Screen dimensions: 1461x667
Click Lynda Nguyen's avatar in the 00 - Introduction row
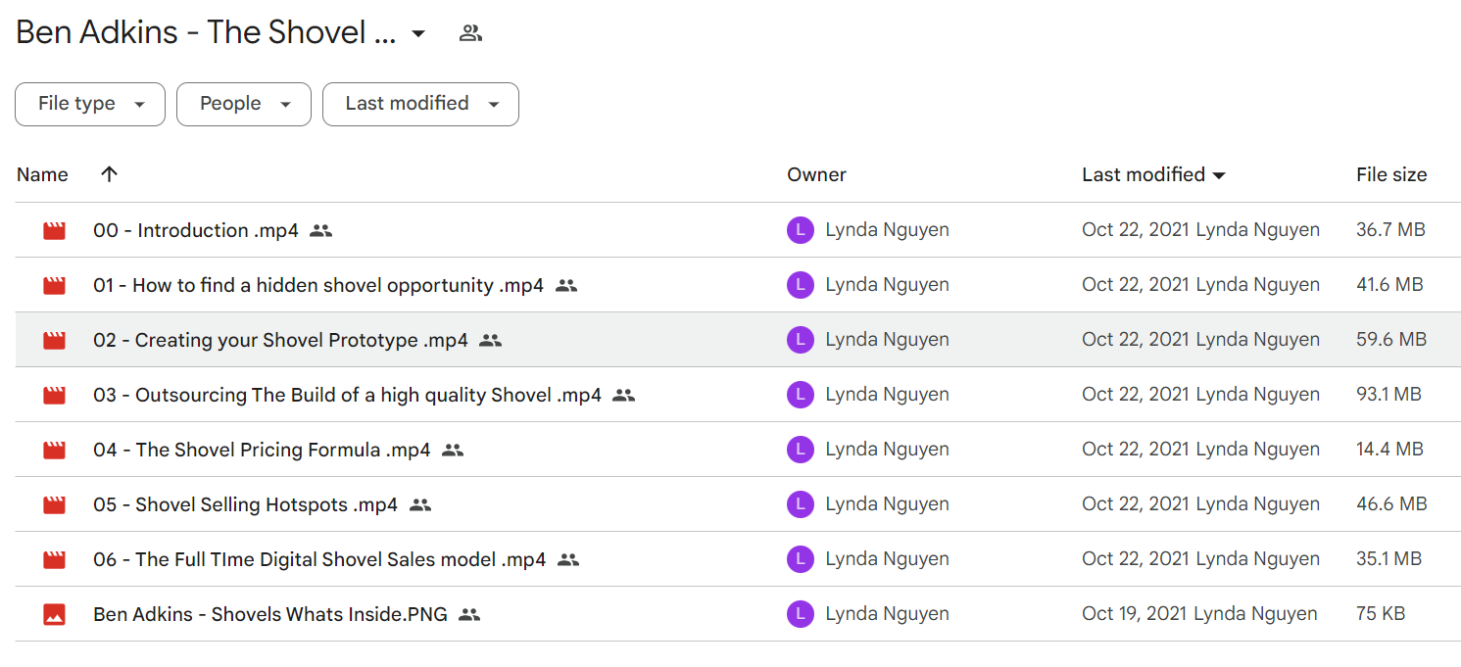pos(801,230)
